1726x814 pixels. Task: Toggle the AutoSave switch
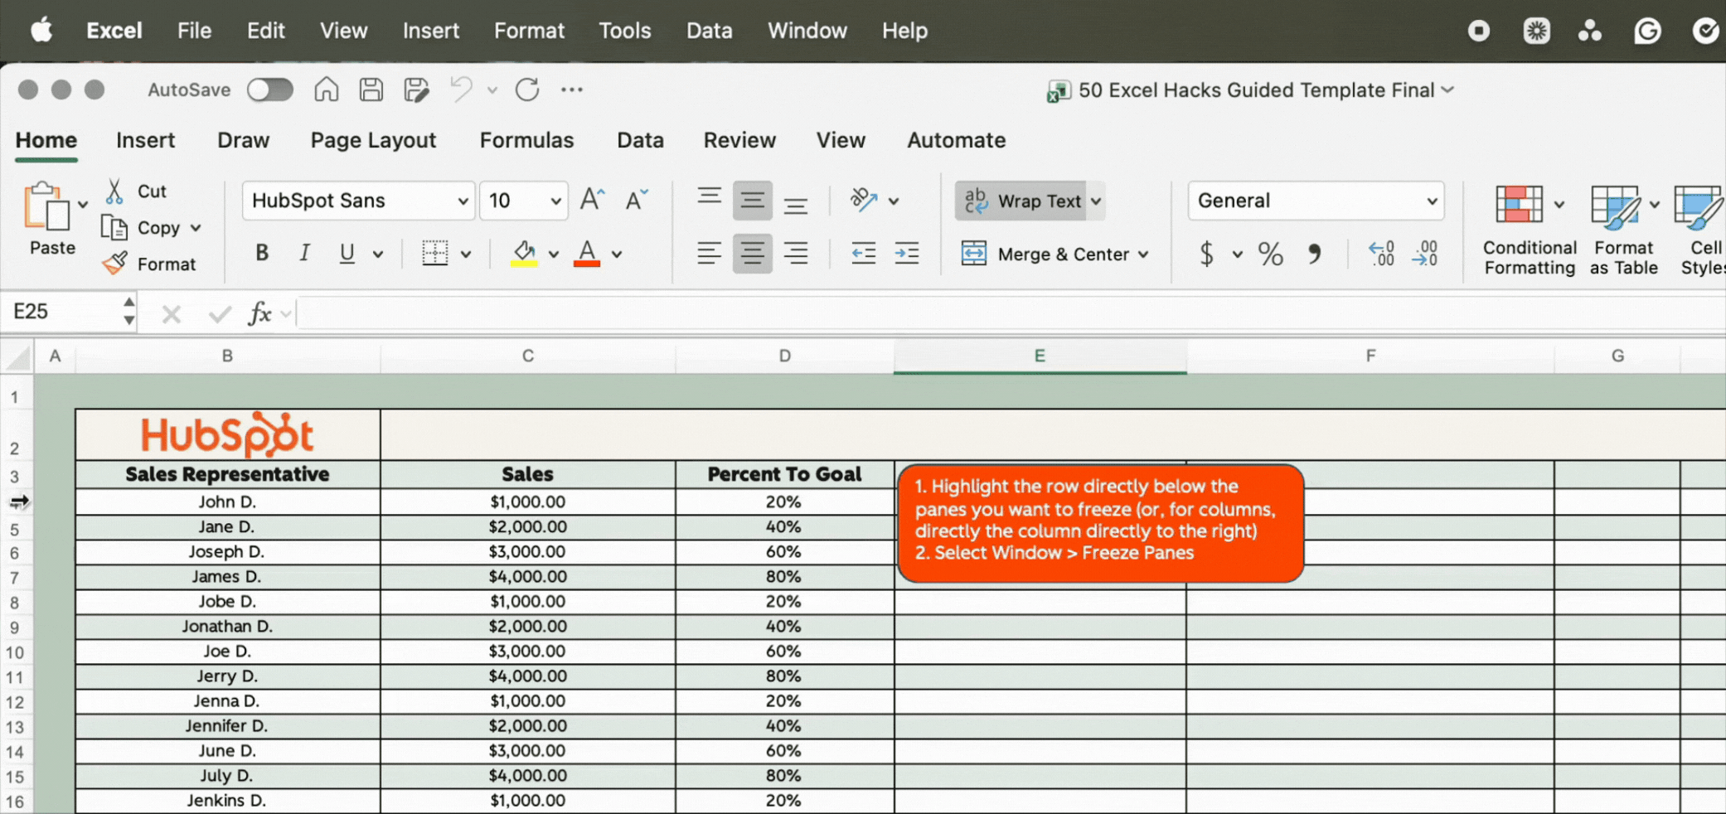(x=270, y=90)
